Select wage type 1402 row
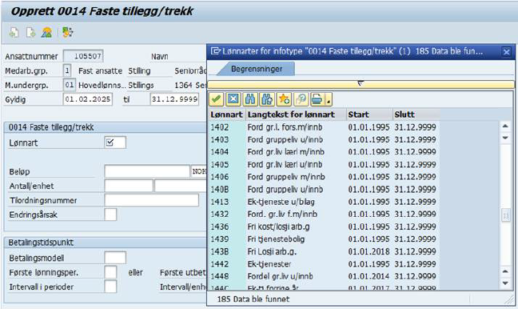Screen dimensions: 518x309 coord(324,127)
